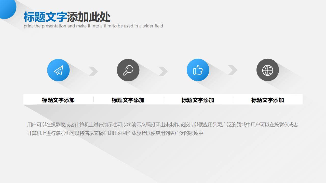Select the arrow chevron after the magnifier
The image size is (326, 183).
pyautogui.click(x=163, y=71)
